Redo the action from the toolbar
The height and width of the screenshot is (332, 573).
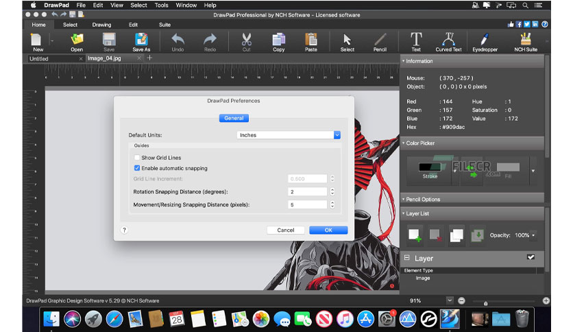tap(210, 42)
